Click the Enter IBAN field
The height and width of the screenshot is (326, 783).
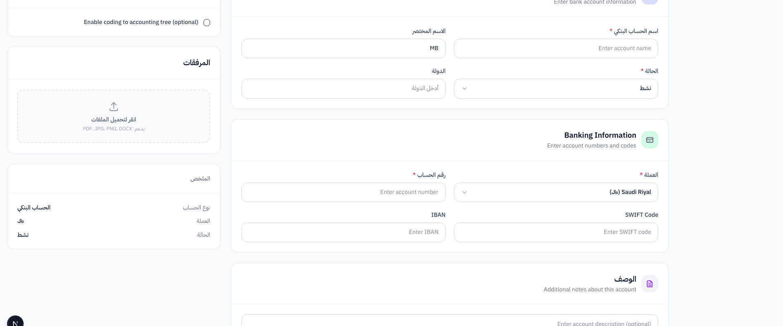[343, 232]
